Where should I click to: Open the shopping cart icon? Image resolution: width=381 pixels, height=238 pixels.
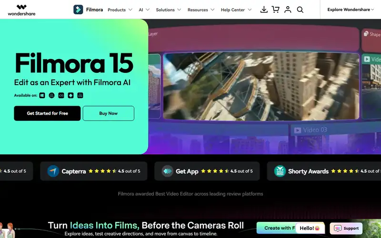click(x=276, y=10)
